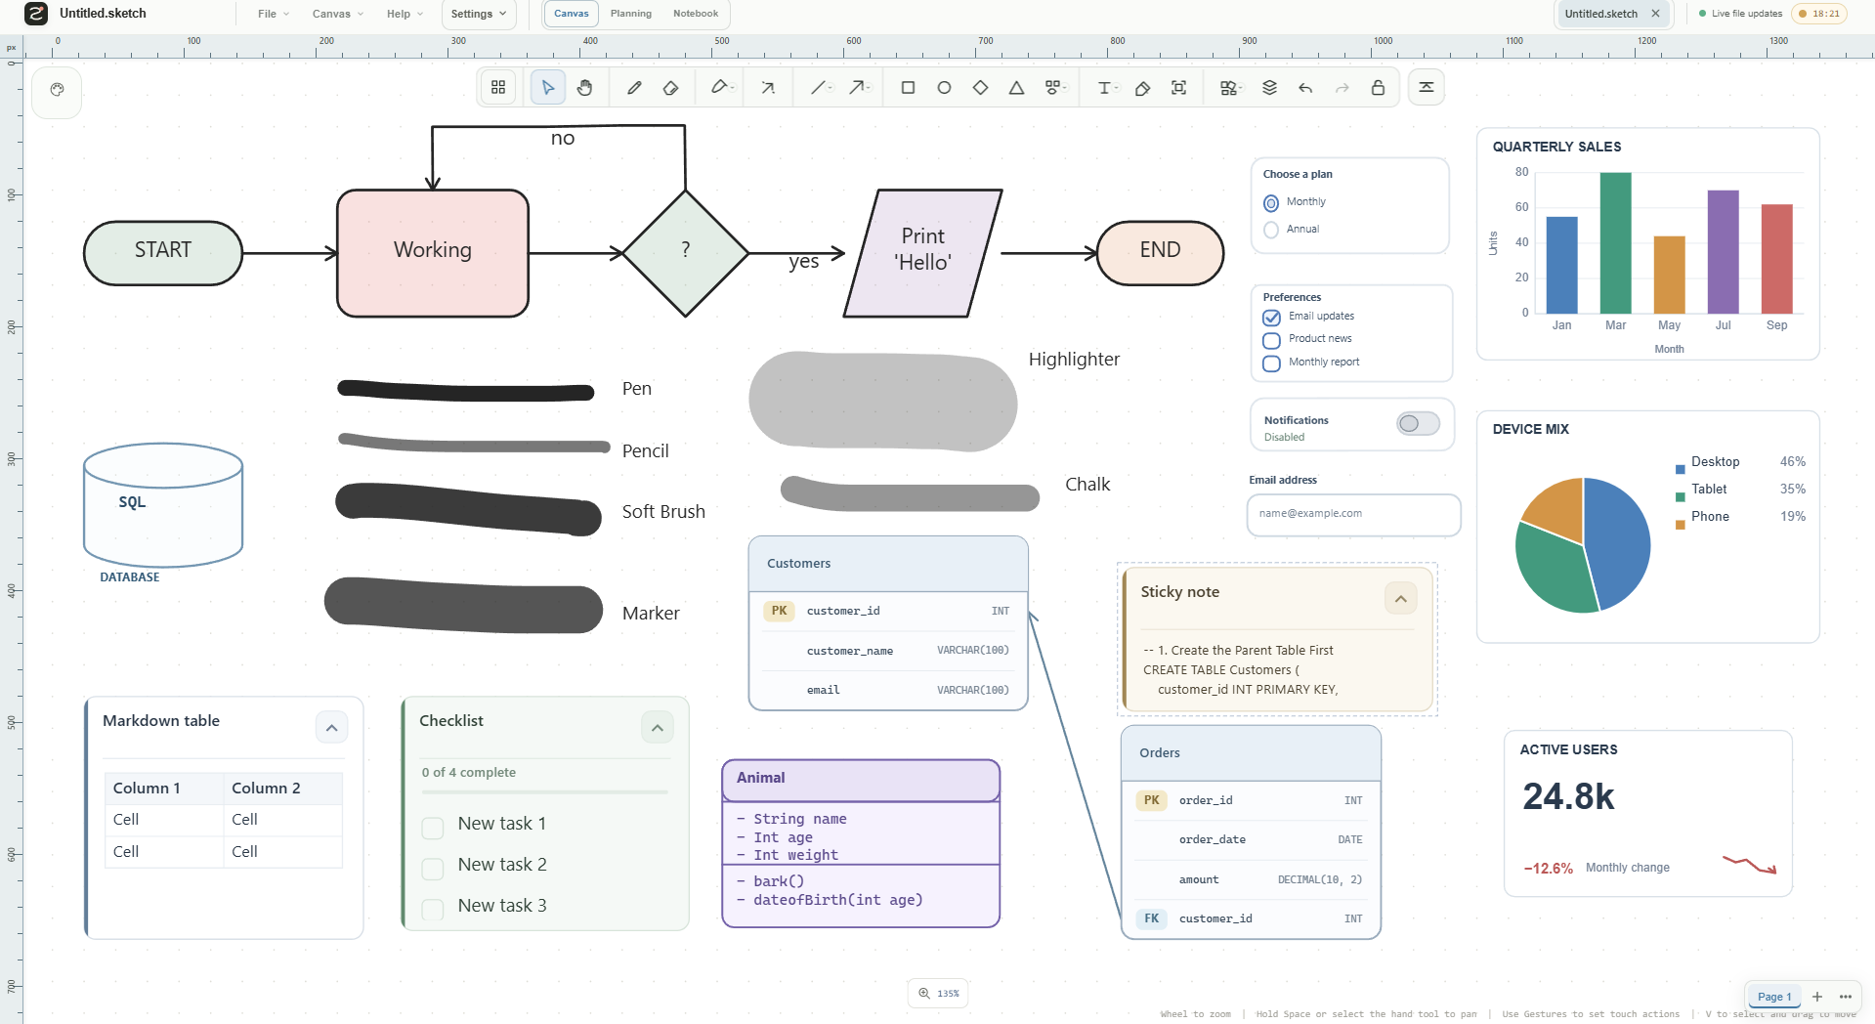
Task: Open the layers stack tool
Action: click(1269, 88)
